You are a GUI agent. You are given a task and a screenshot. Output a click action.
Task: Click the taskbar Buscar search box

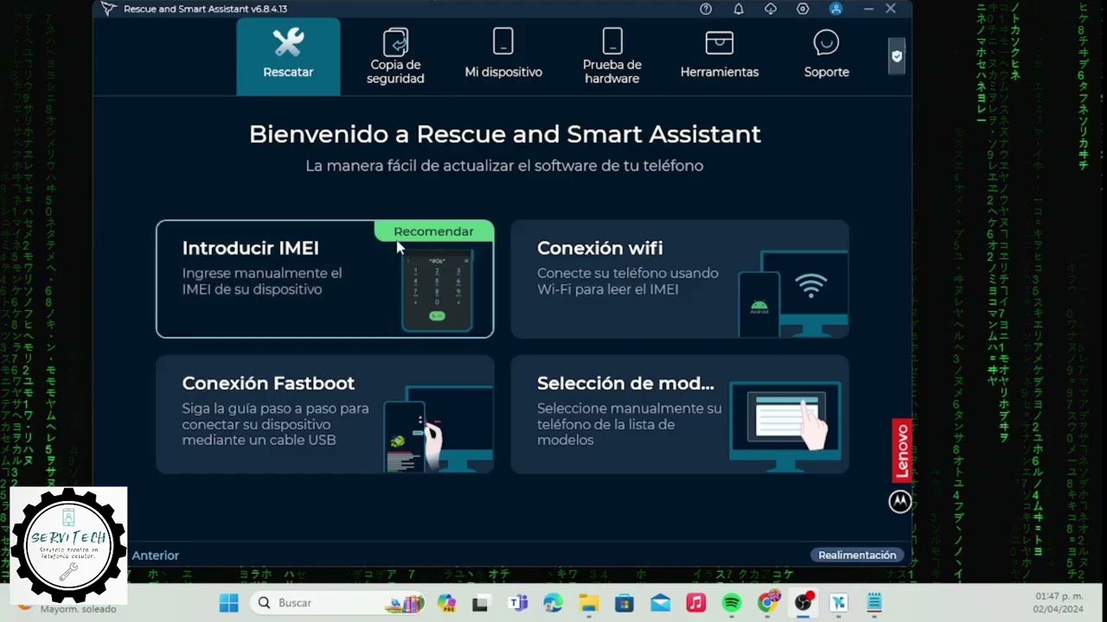[339, 603]
